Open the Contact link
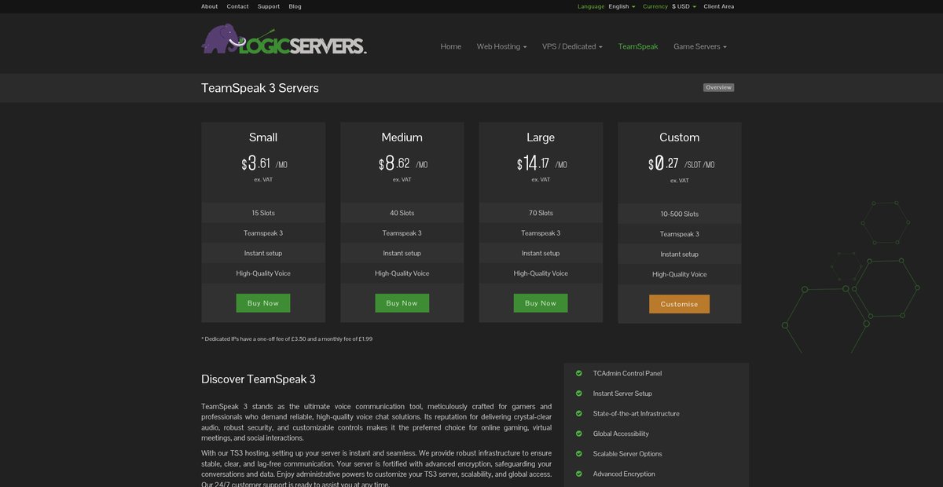This screenshot has height=487, width=943. (x=237, y=6)
